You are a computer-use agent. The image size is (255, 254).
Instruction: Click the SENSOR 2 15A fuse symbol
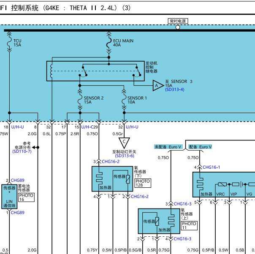point(80,100)
